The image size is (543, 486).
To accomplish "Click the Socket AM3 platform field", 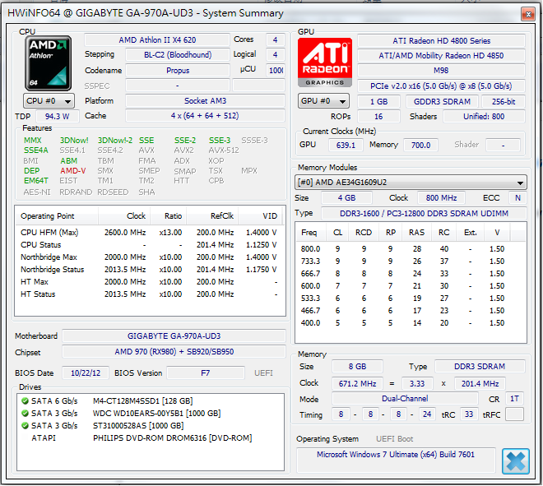I will click(x=205, y=101).
